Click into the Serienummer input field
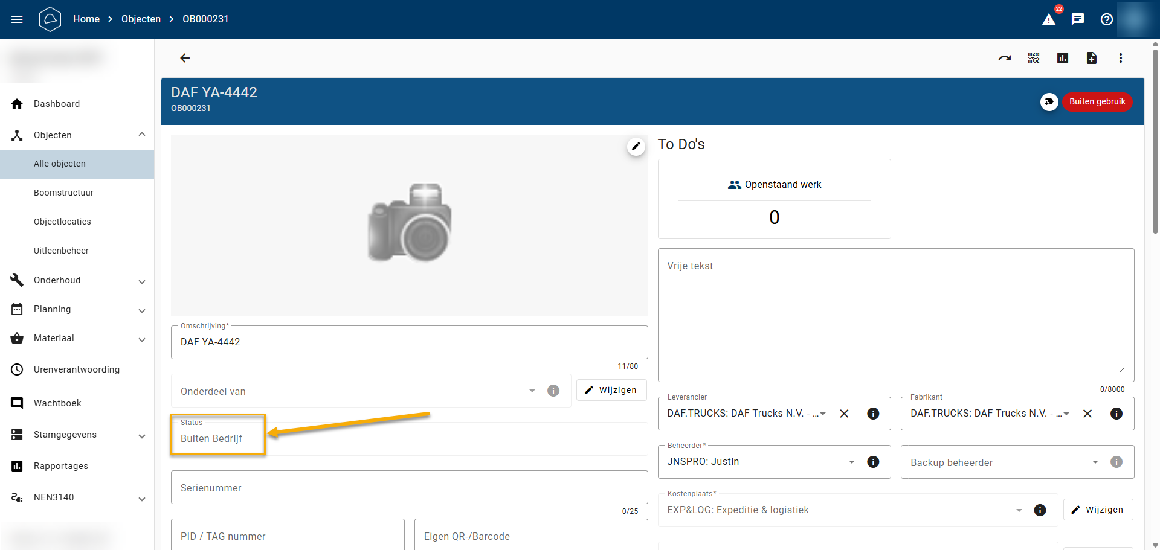 409,488
